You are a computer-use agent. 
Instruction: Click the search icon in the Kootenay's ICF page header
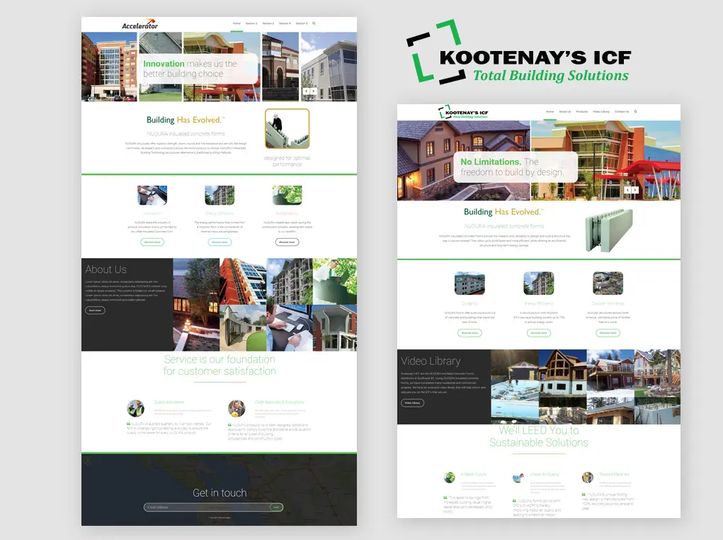[635, 111]
